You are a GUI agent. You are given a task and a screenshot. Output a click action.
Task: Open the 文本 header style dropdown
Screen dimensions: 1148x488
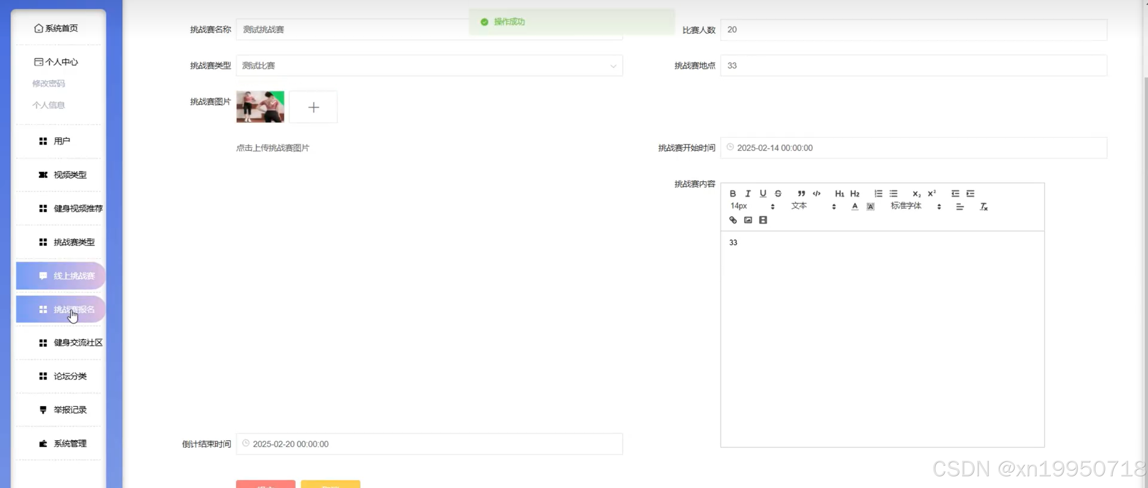(814, 206)
